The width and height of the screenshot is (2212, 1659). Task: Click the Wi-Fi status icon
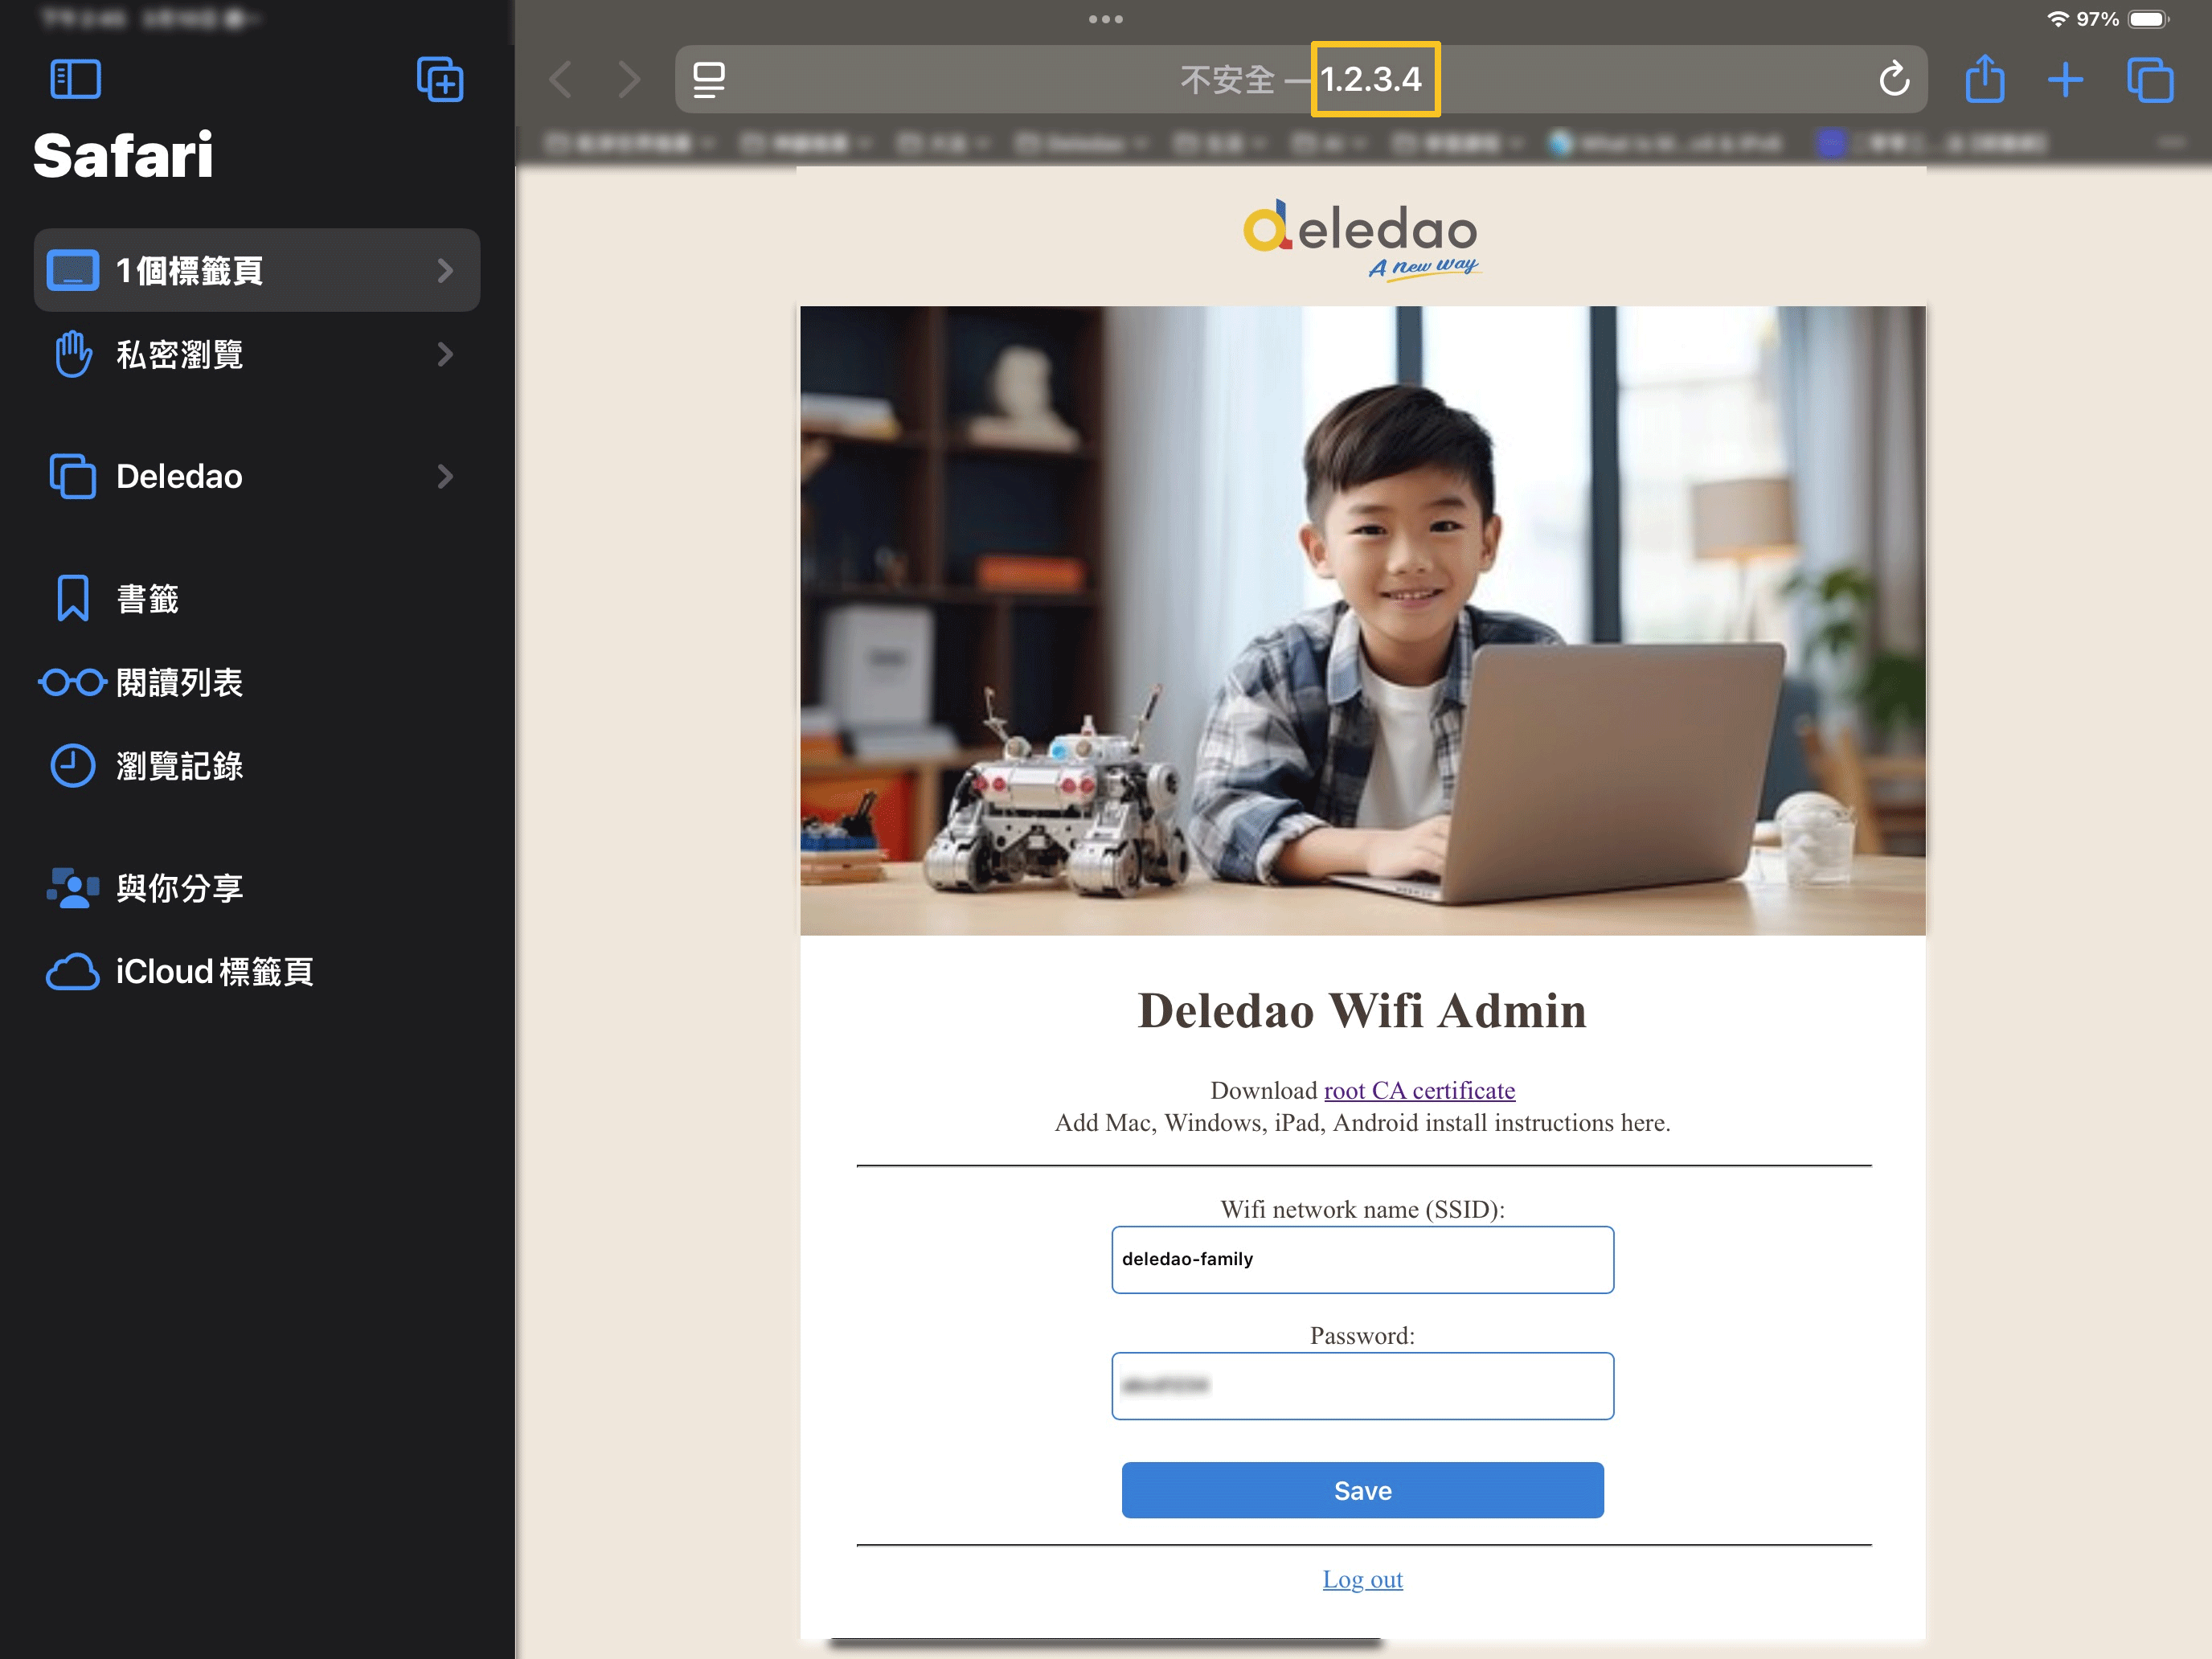[2057, 19]
